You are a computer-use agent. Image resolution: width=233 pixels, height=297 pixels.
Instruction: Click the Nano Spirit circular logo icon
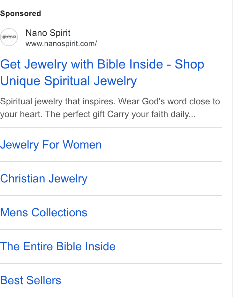pyautogui.click(x=9, y=37)
